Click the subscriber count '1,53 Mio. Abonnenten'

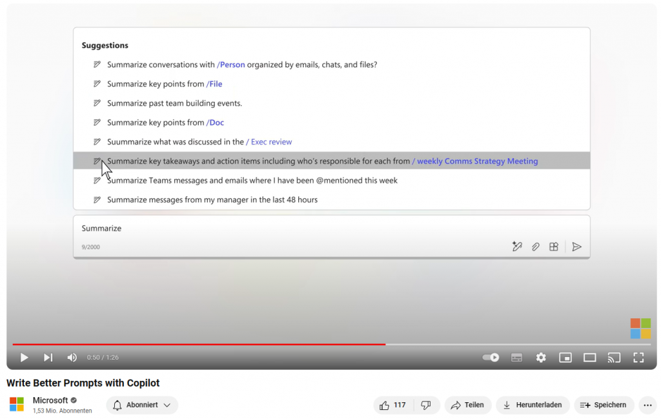(63, 411)
